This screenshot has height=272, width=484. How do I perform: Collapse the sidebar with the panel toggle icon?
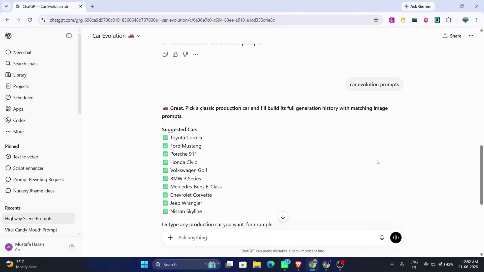point(69,36)
